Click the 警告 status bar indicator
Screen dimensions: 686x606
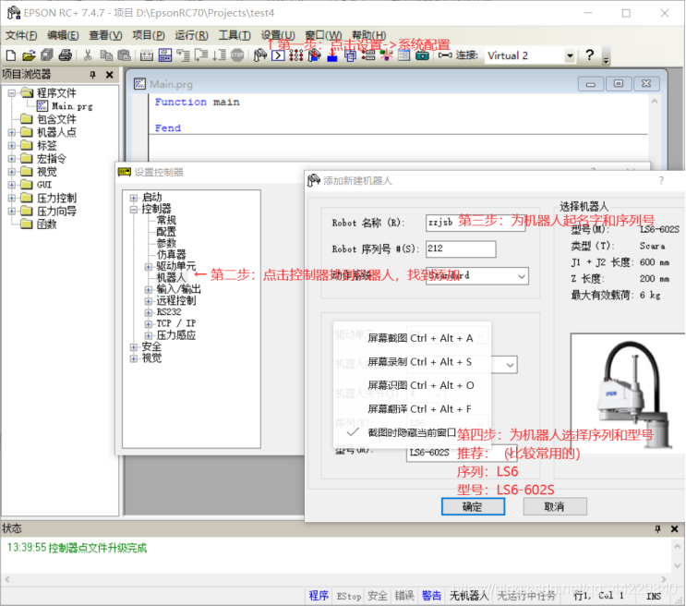point(431,596)
